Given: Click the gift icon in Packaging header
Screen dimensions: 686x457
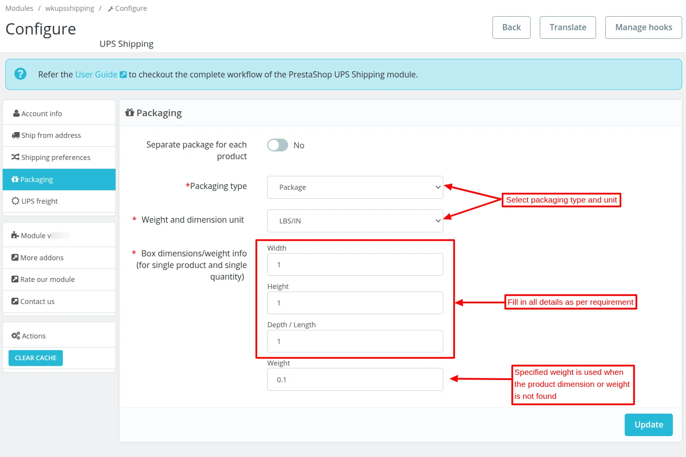Looking at the screenshot, I should click(x=130, y=113).
